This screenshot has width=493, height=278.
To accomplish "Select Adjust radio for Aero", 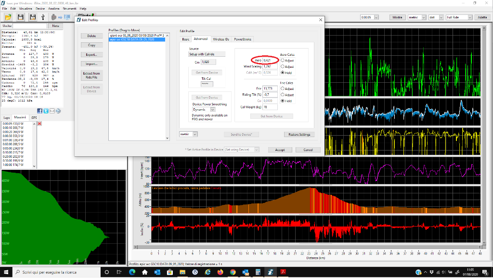I will (283, 61).
